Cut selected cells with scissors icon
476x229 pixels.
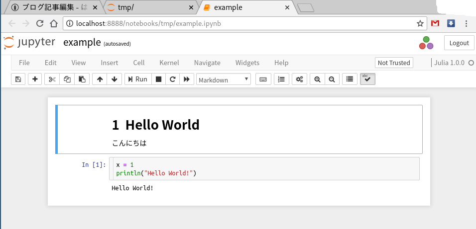pos(52,79)
